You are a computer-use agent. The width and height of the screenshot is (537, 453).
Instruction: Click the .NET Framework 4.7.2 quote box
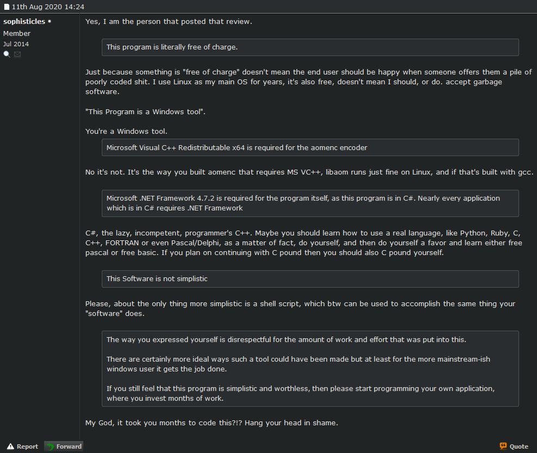click(x=310, y=203)
